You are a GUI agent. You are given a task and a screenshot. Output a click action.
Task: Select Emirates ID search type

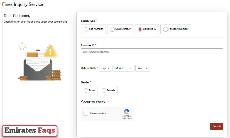point(140,29)
